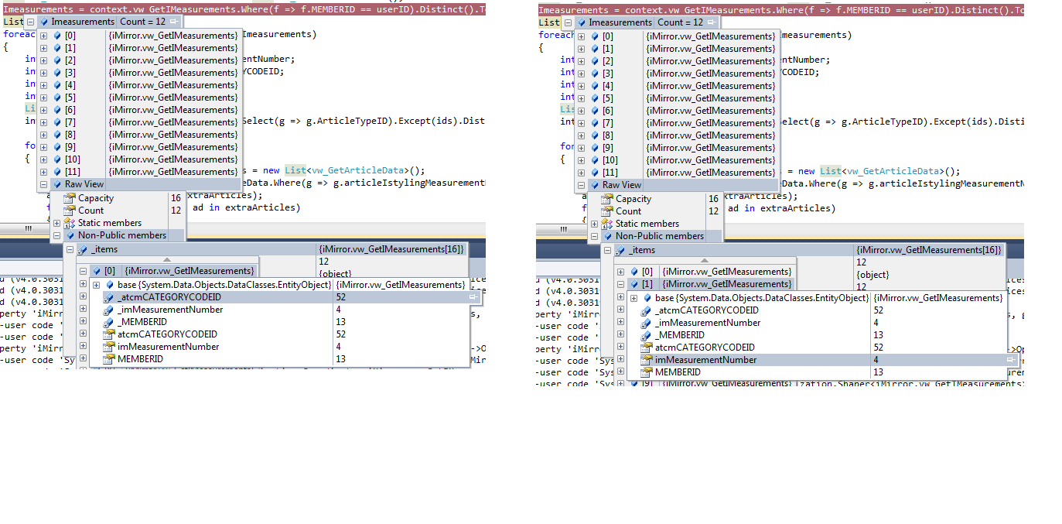The image size is (1062, 524).
Task: Expand Static members in right screenshot
Action: pos(594,224)
